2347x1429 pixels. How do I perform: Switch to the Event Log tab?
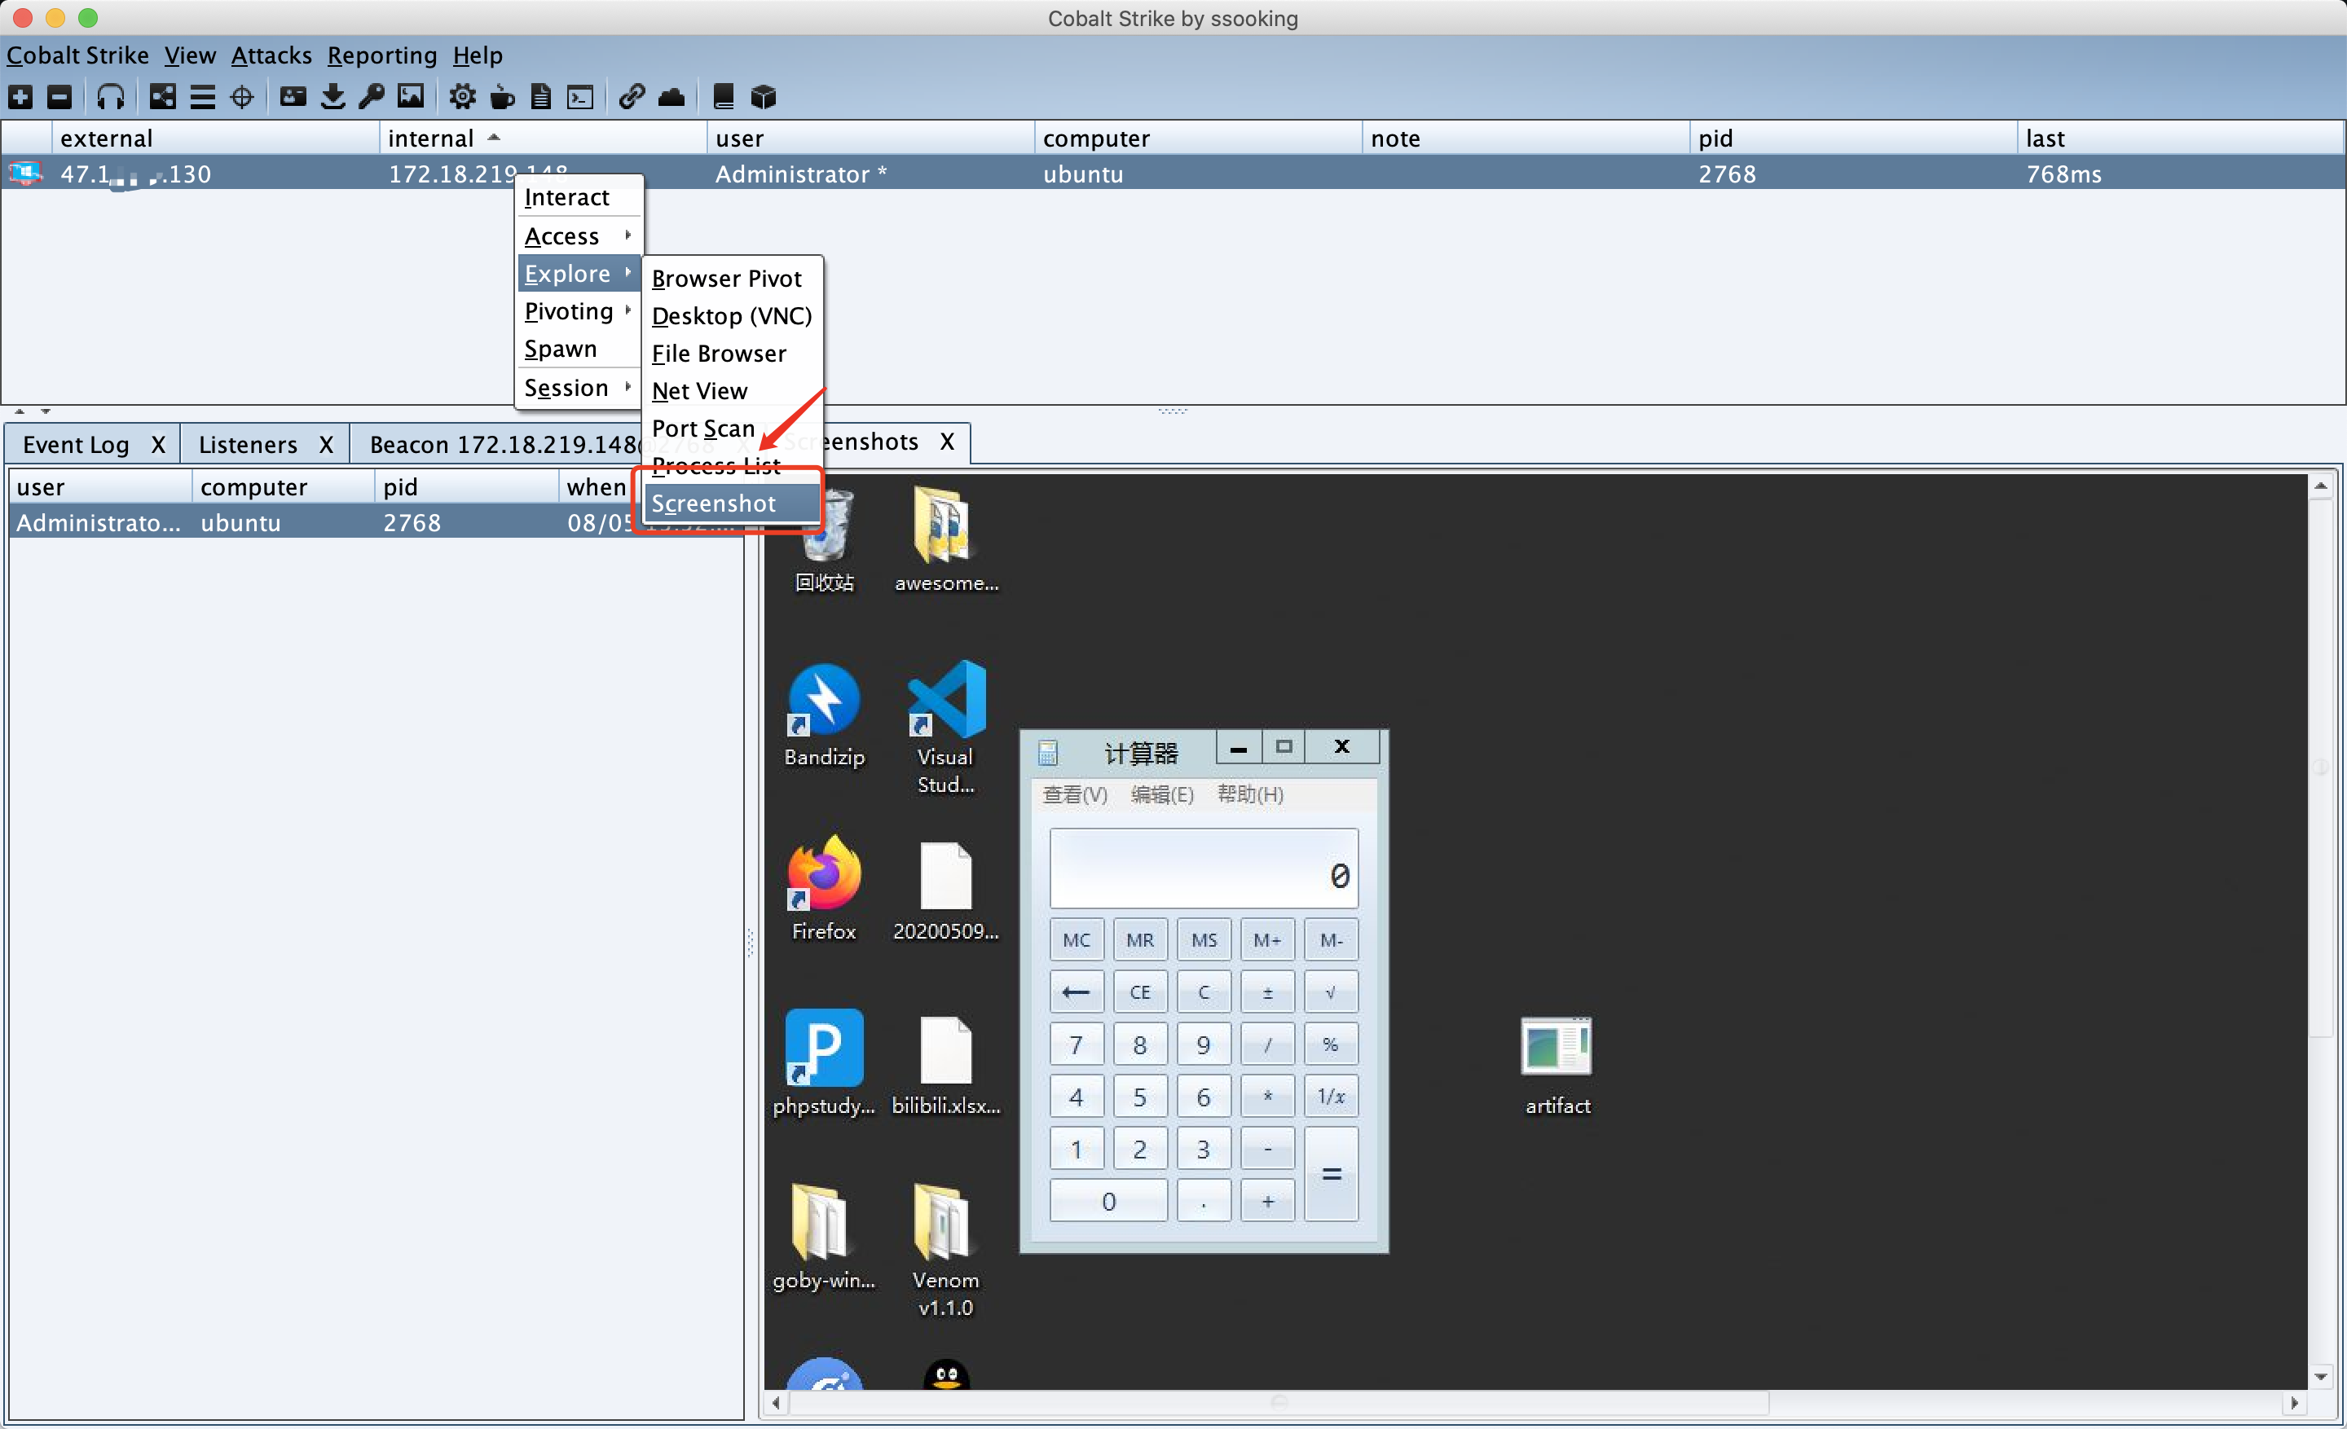pos(77,445)
